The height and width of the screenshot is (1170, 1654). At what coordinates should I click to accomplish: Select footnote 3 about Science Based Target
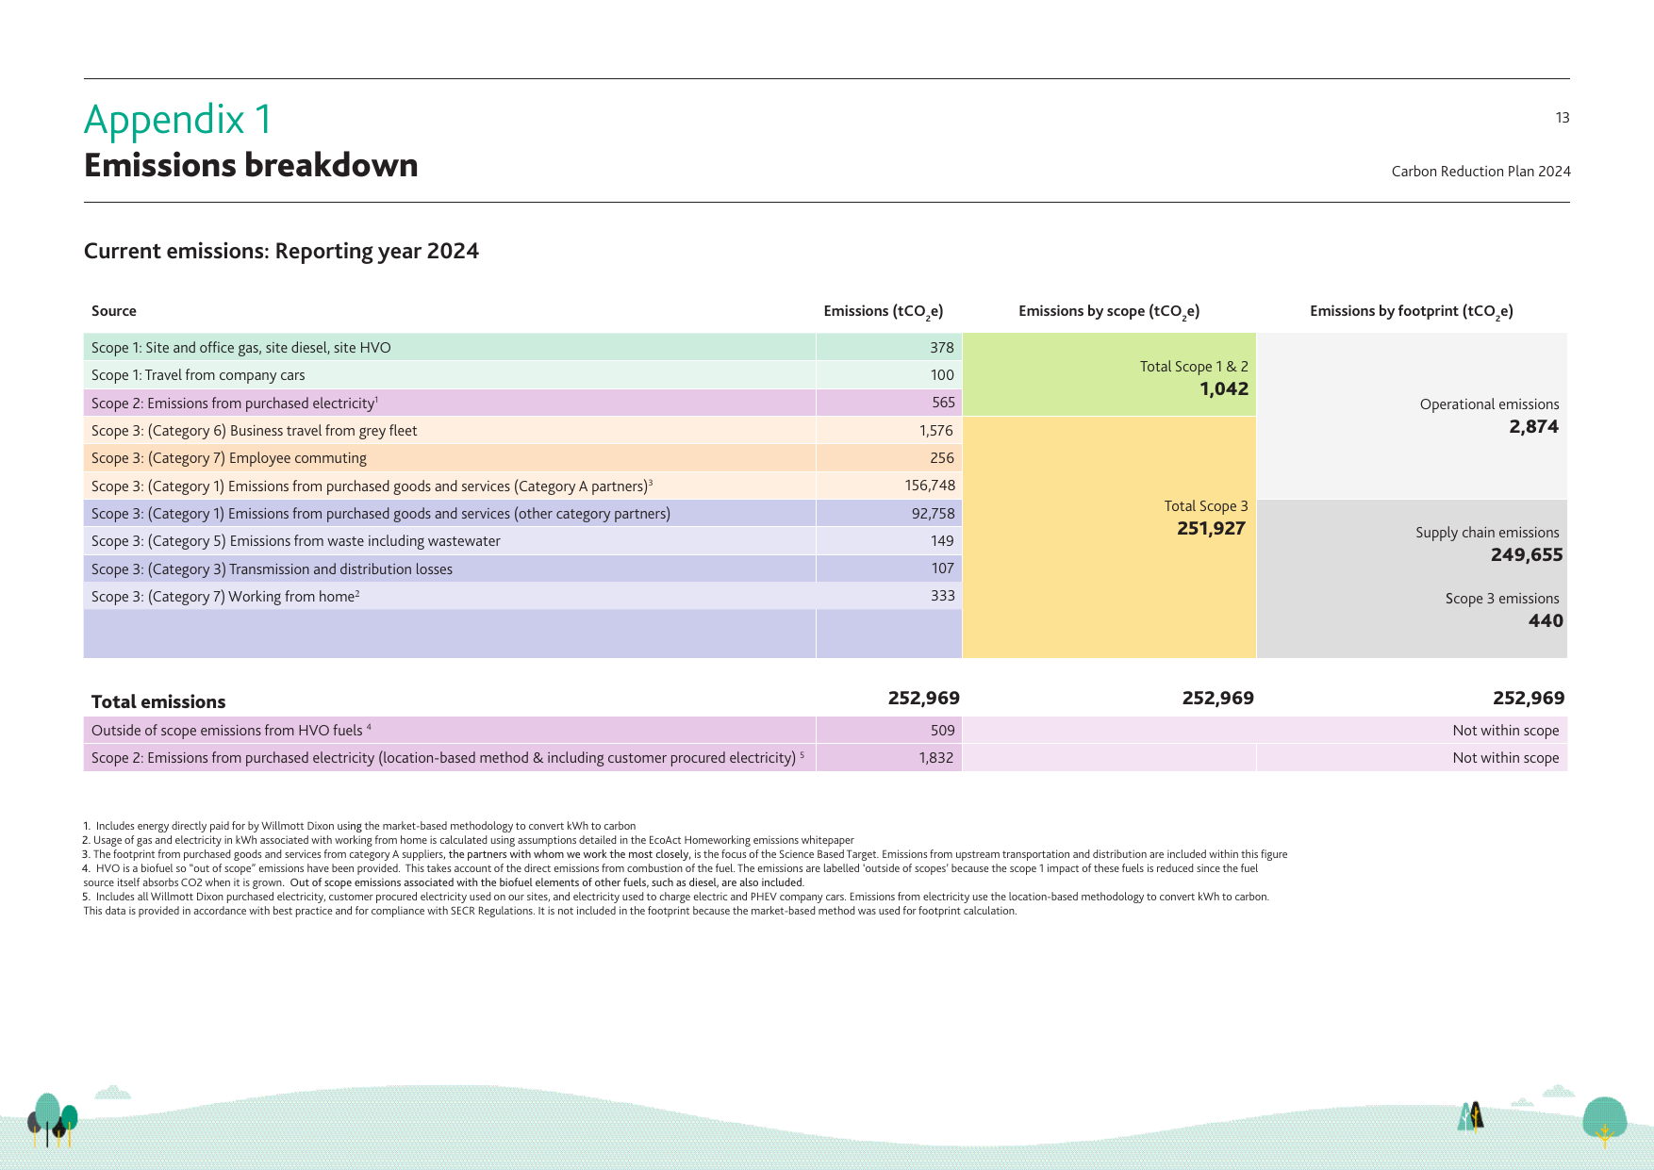coord(686,854)
